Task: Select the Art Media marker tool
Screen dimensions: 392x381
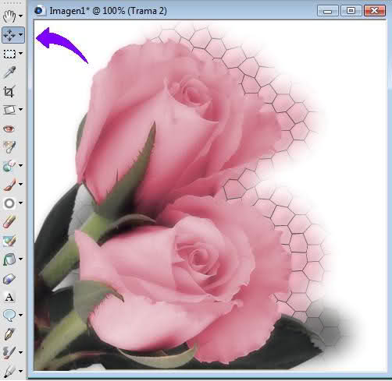Action: click(x=9, y=371)
